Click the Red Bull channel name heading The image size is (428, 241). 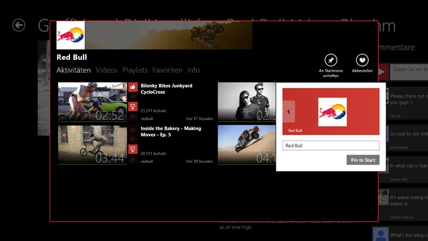coord(72,57)
